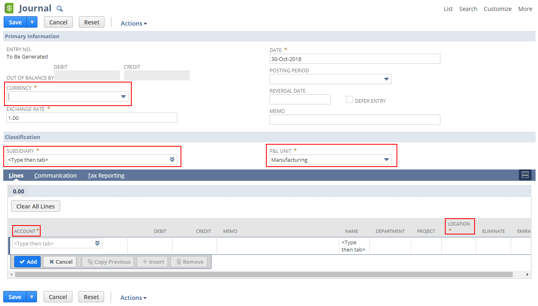Open the Subsidiary selection list arrows
This screenshot has height=306, width=538.
coord(172,160)
